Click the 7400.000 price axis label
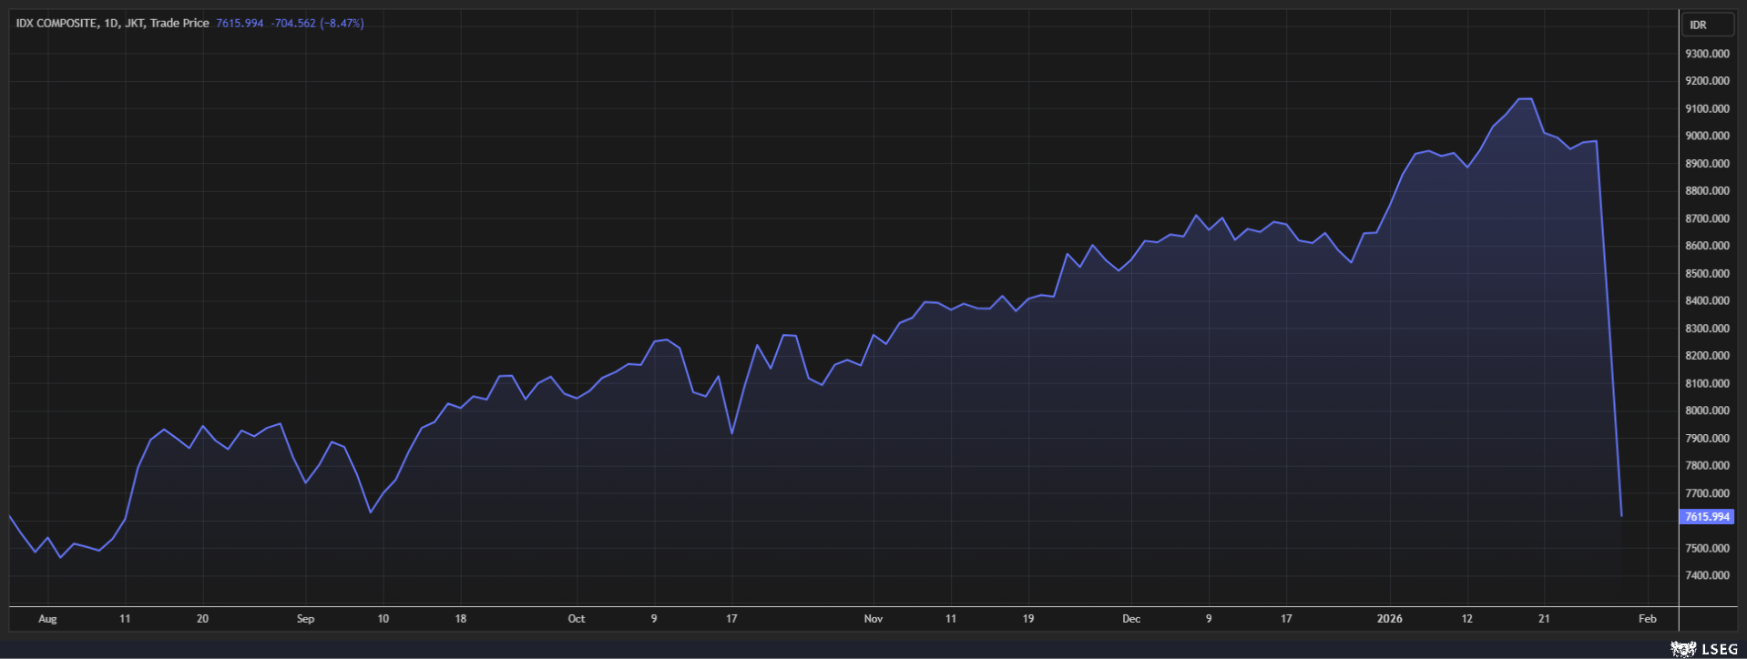The image size is (1747, 659). 1706,575
